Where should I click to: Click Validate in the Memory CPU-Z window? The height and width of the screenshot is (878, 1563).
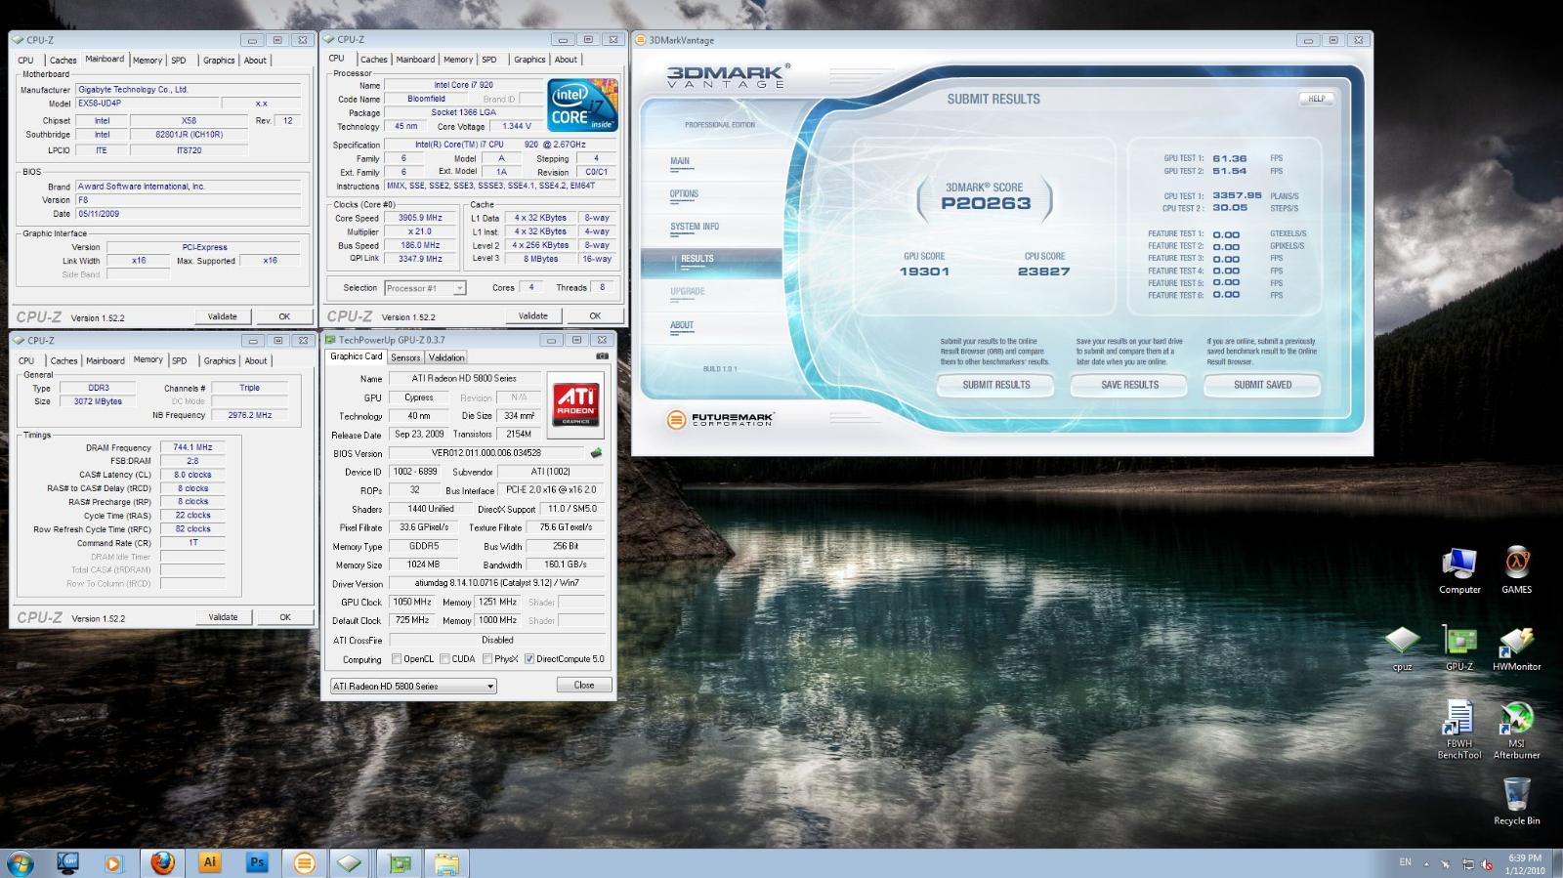(223, 617)
